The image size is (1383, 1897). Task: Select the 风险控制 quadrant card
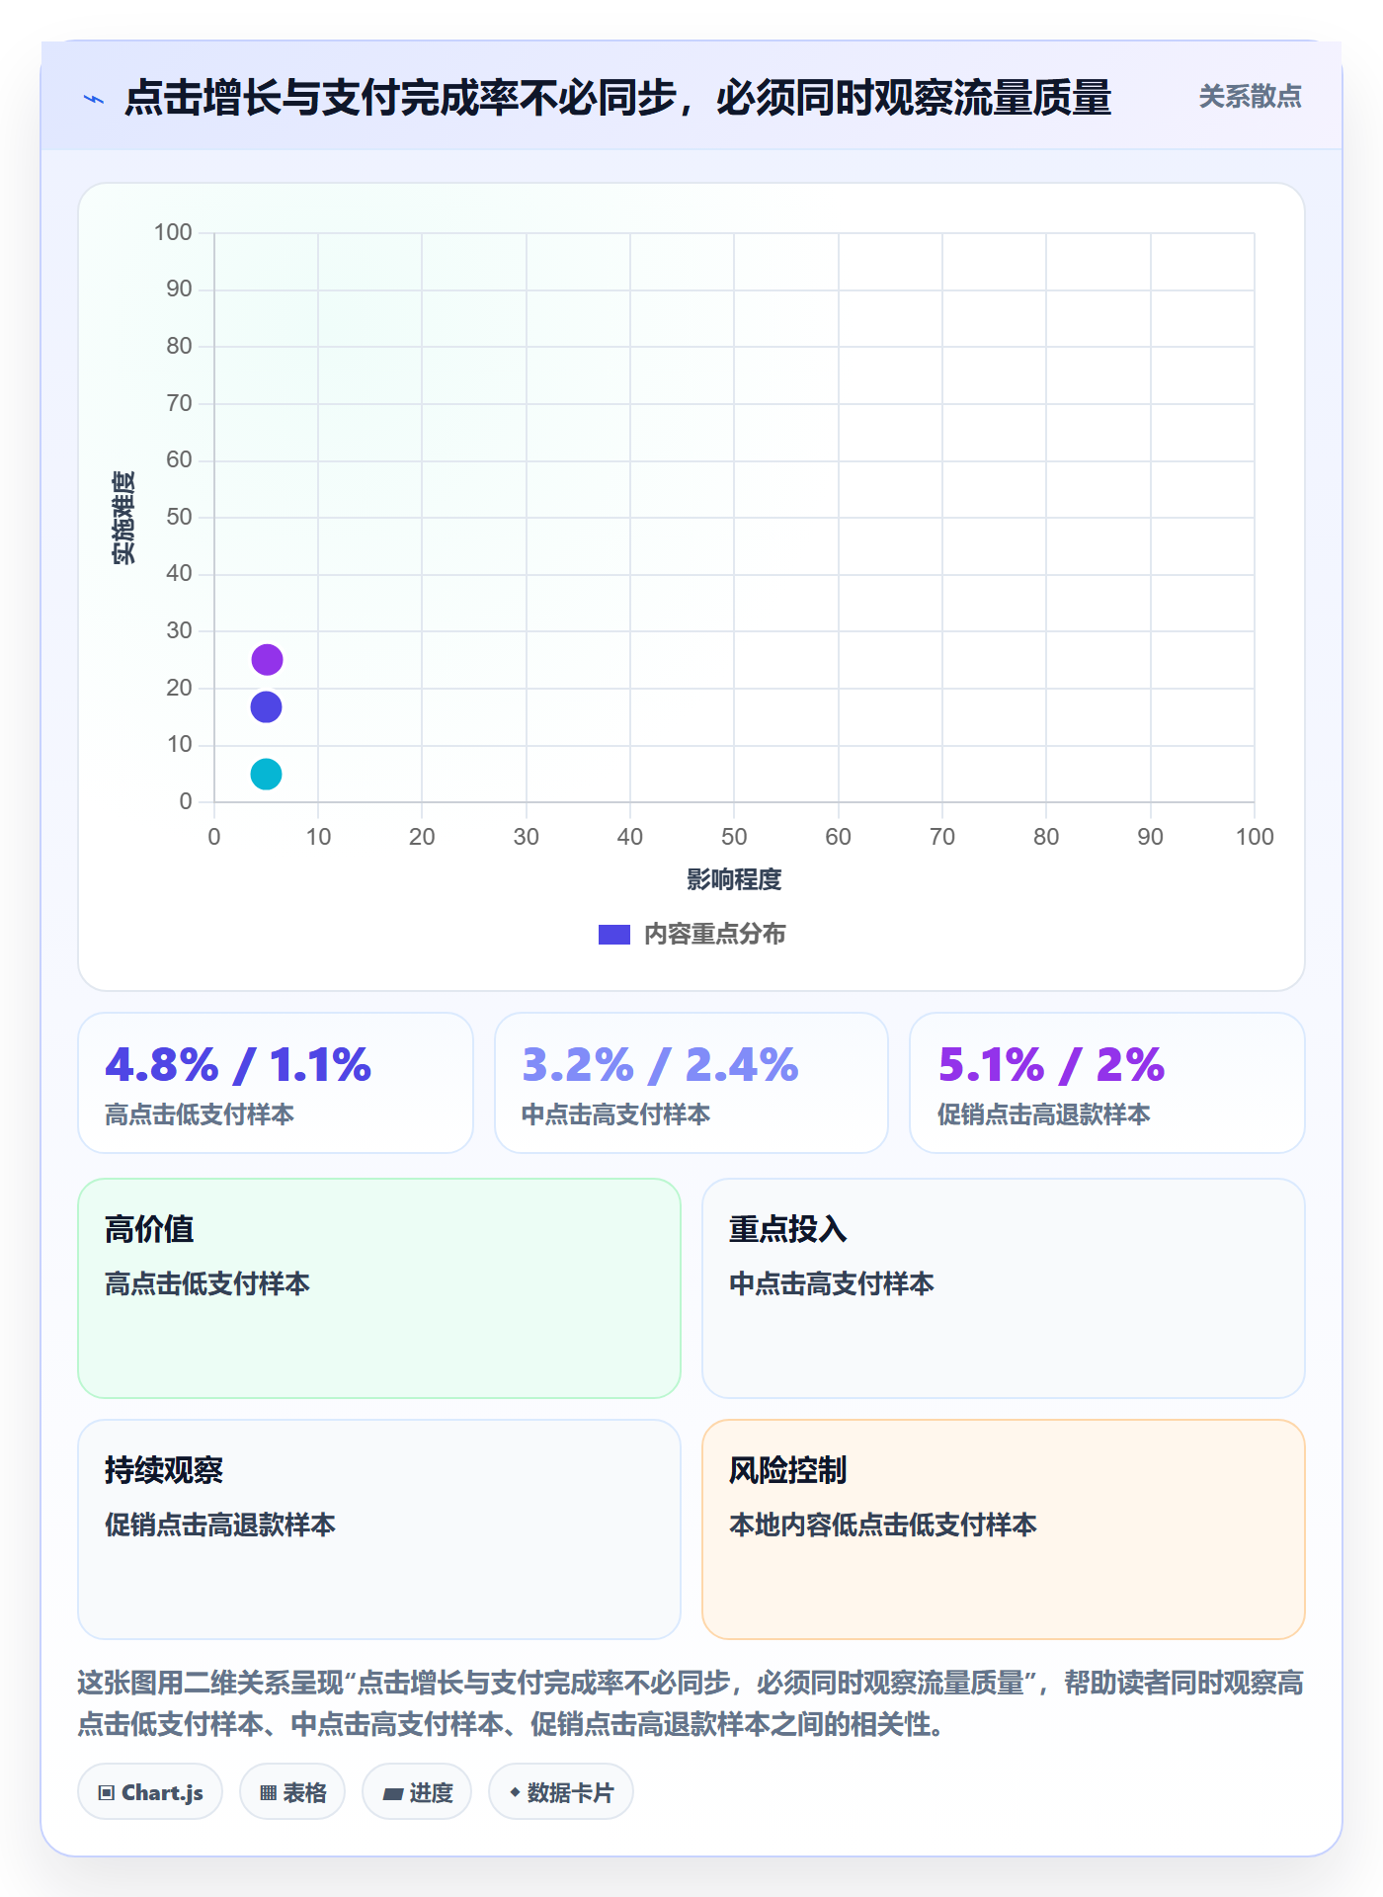tap(1004, 1529)
